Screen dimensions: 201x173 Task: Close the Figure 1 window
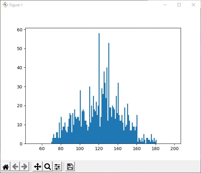[193, 5]
